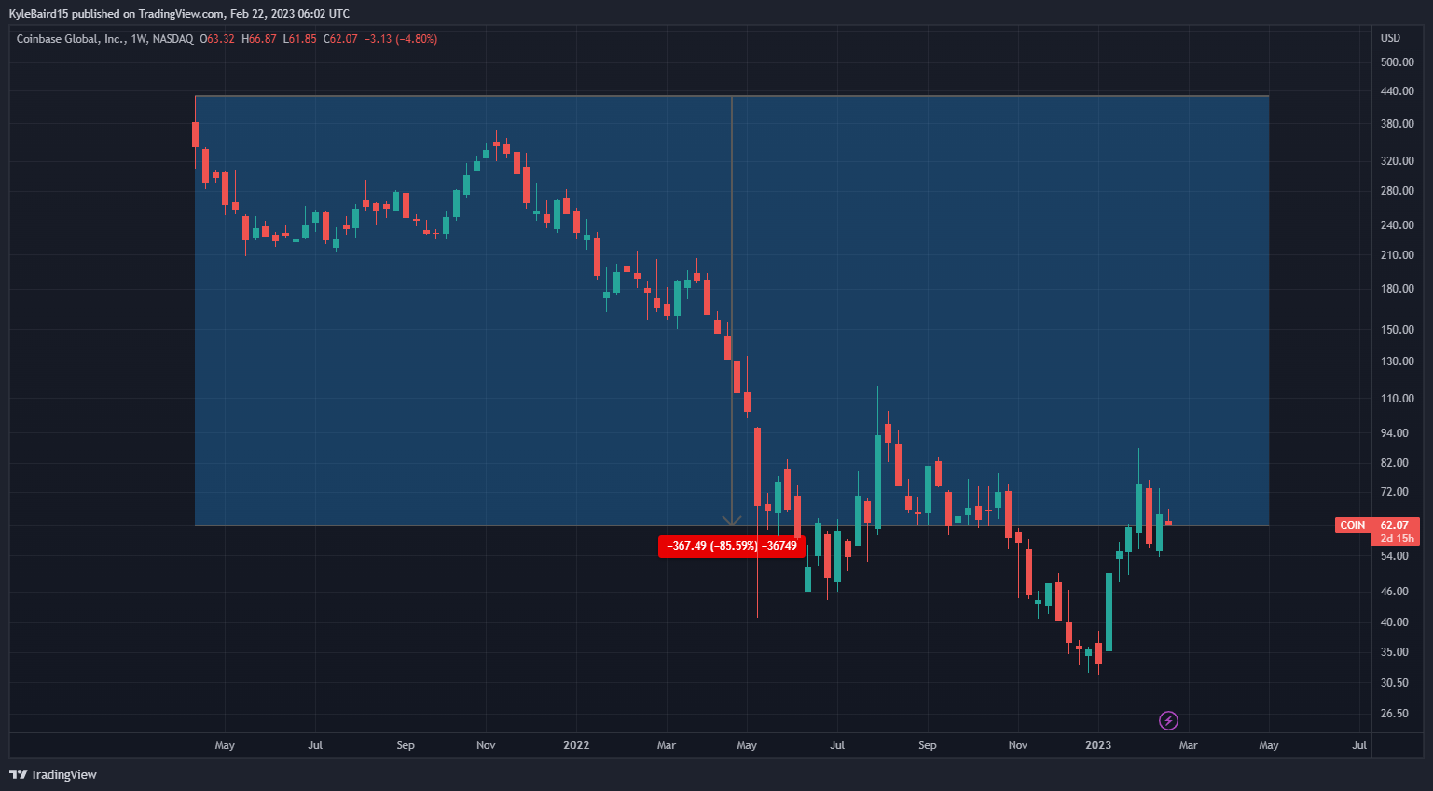Click the KyleBaird15 published header text

pos(179,14)
